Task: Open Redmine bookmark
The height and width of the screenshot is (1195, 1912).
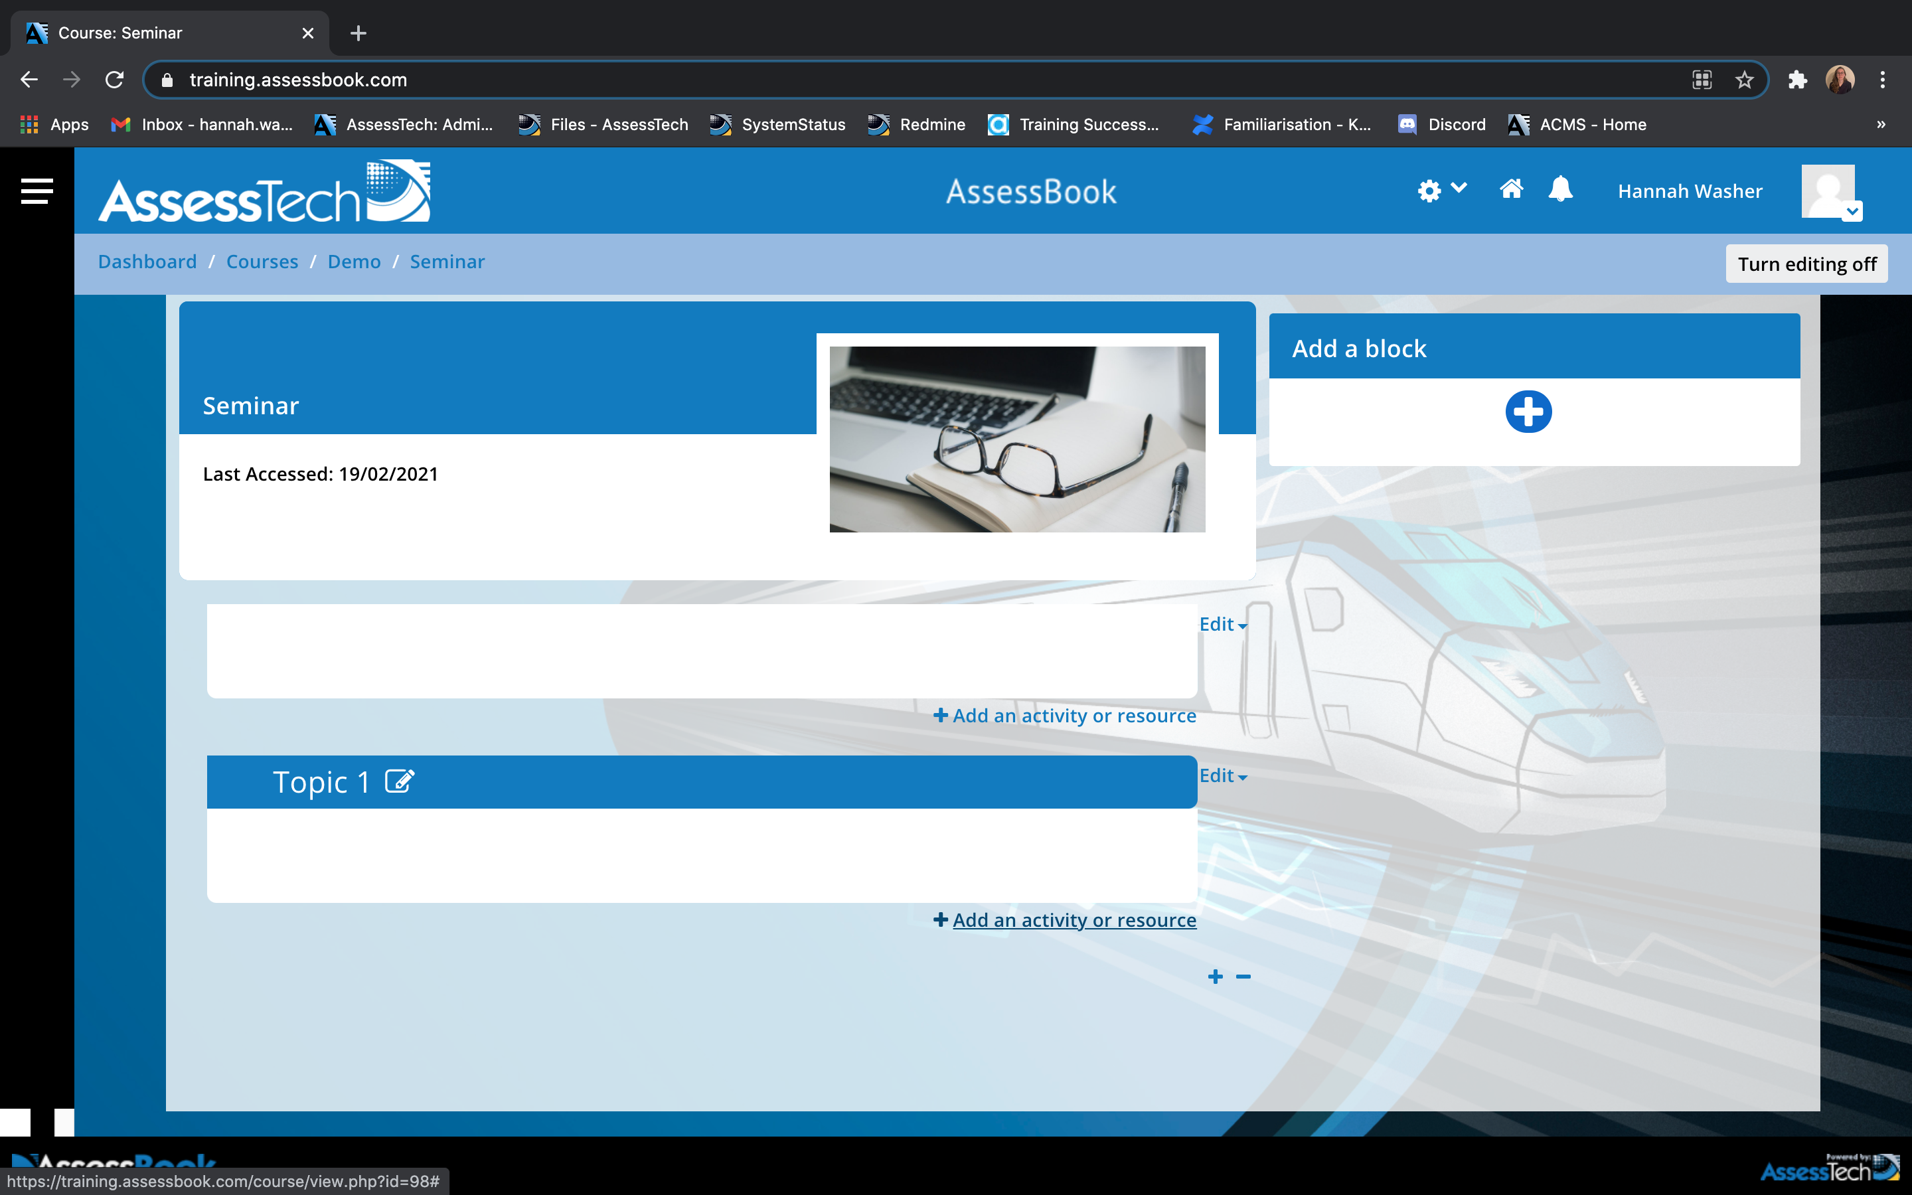Action: tap(916, 124)
